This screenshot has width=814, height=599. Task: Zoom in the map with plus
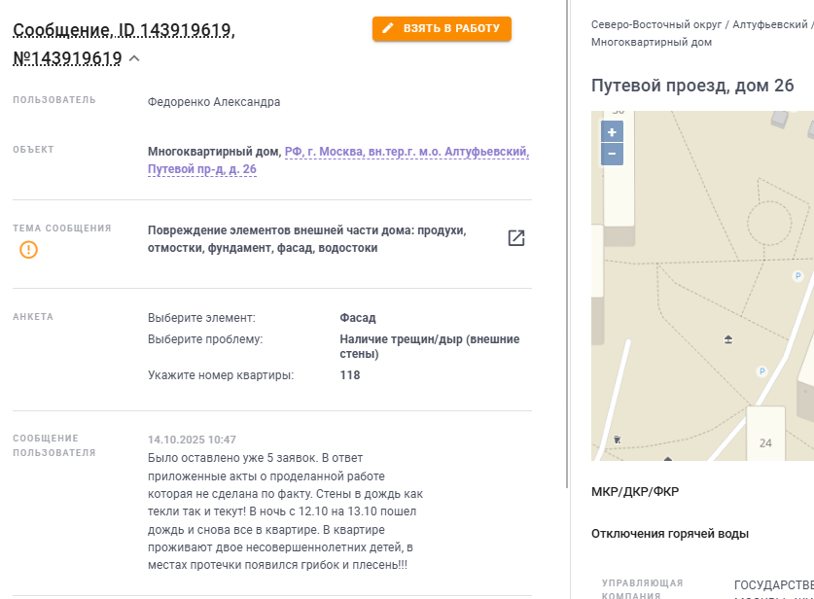pyautogui.click(x=612, y=132)
